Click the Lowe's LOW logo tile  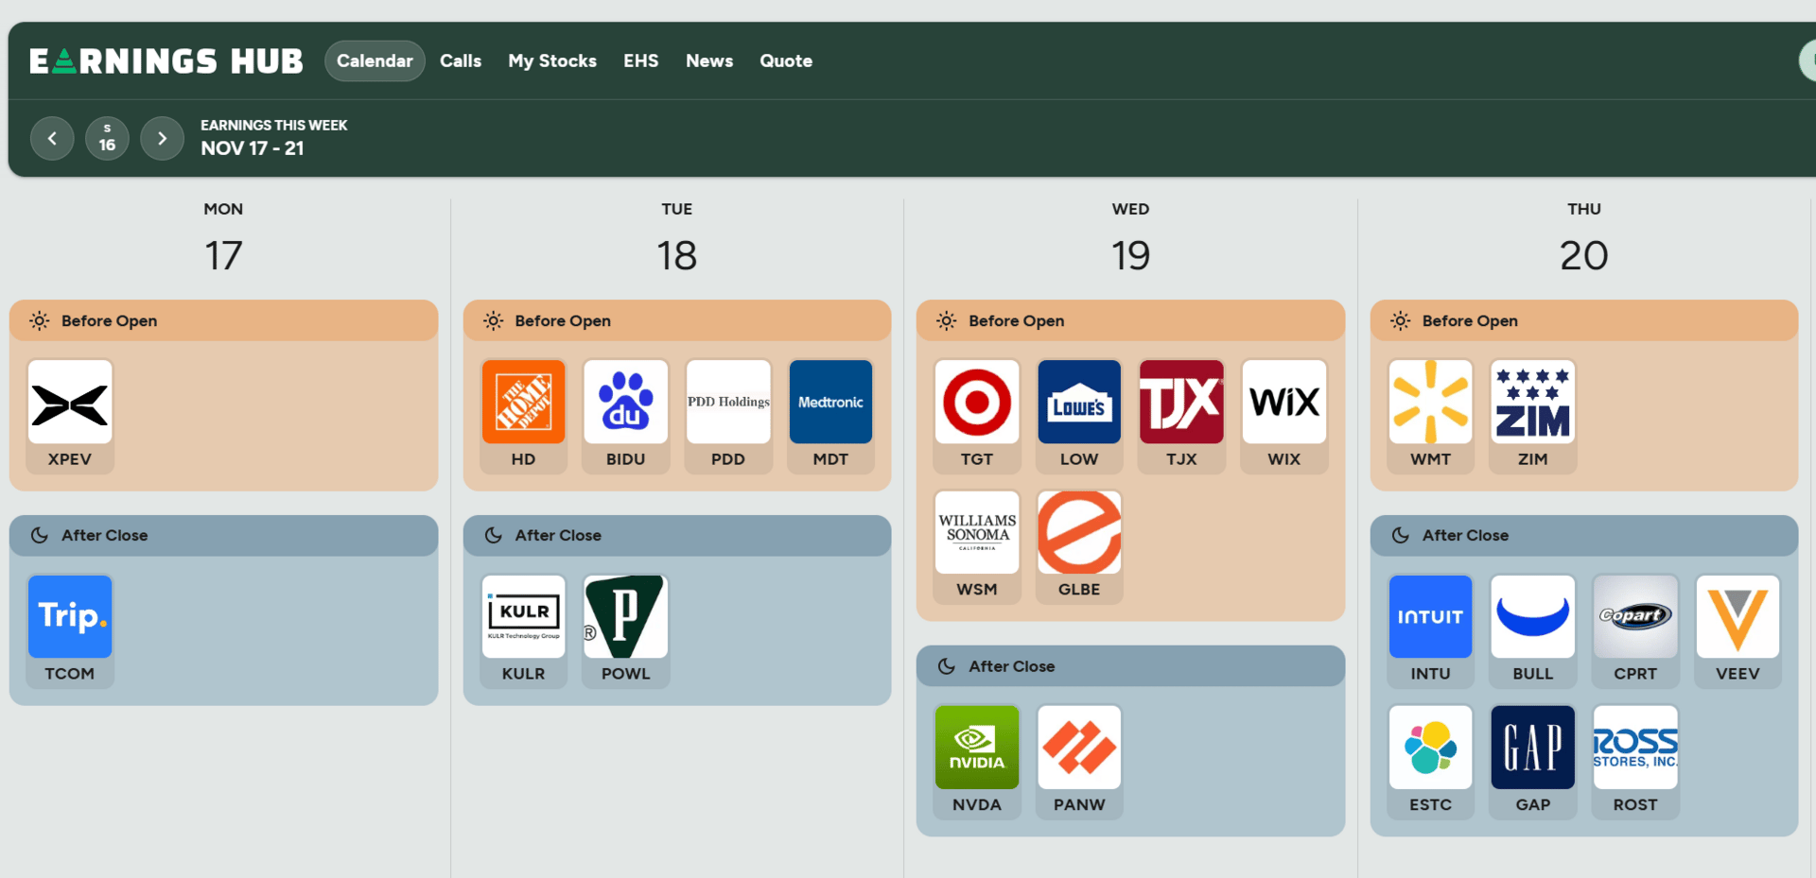click(1079, 402)
